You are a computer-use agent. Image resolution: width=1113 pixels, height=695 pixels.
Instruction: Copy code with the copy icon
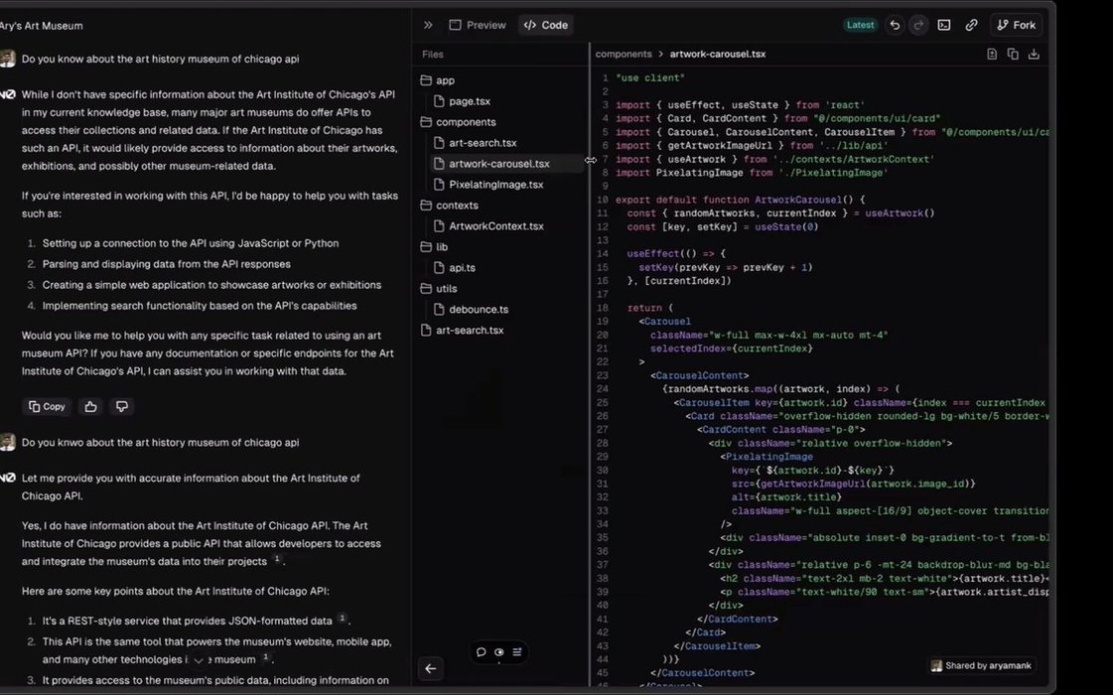1013,54
